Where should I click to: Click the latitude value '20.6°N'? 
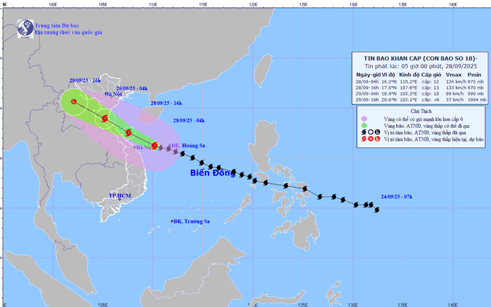(x=389, y=100)
